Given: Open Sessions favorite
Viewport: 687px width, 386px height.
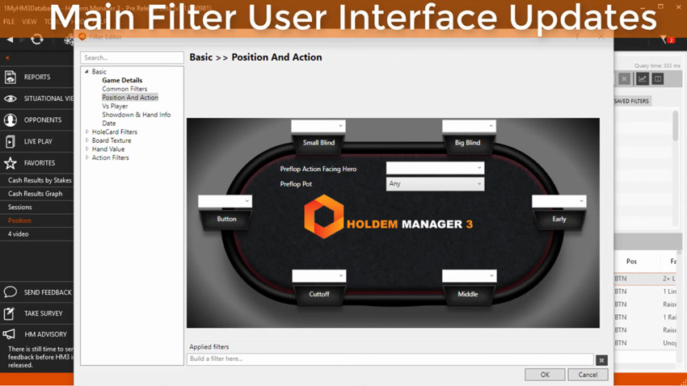Looking at the screenshot, I should pyautogui.click(x=19, y=207).
